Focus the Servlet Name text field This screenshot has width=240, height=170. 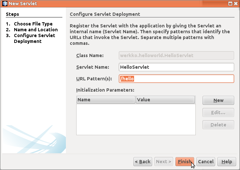click(x=176, y=67)
